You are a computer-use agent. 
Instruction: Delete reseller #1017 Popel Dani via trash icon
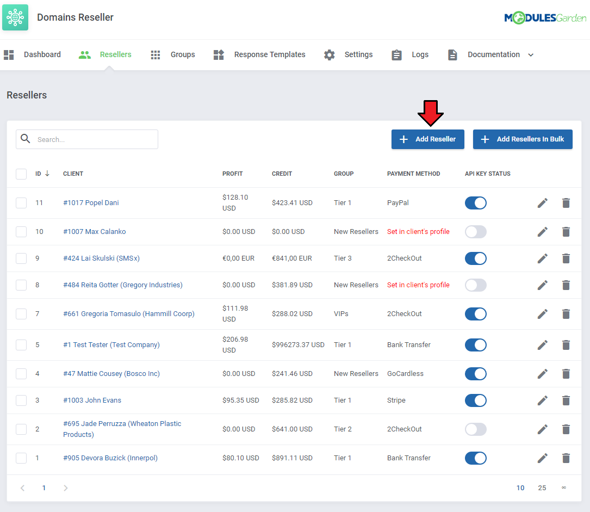point(566,203)
